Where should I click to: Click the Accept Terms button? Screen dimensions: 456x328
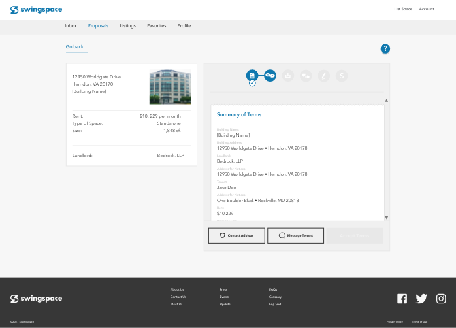tap(355, 235)
